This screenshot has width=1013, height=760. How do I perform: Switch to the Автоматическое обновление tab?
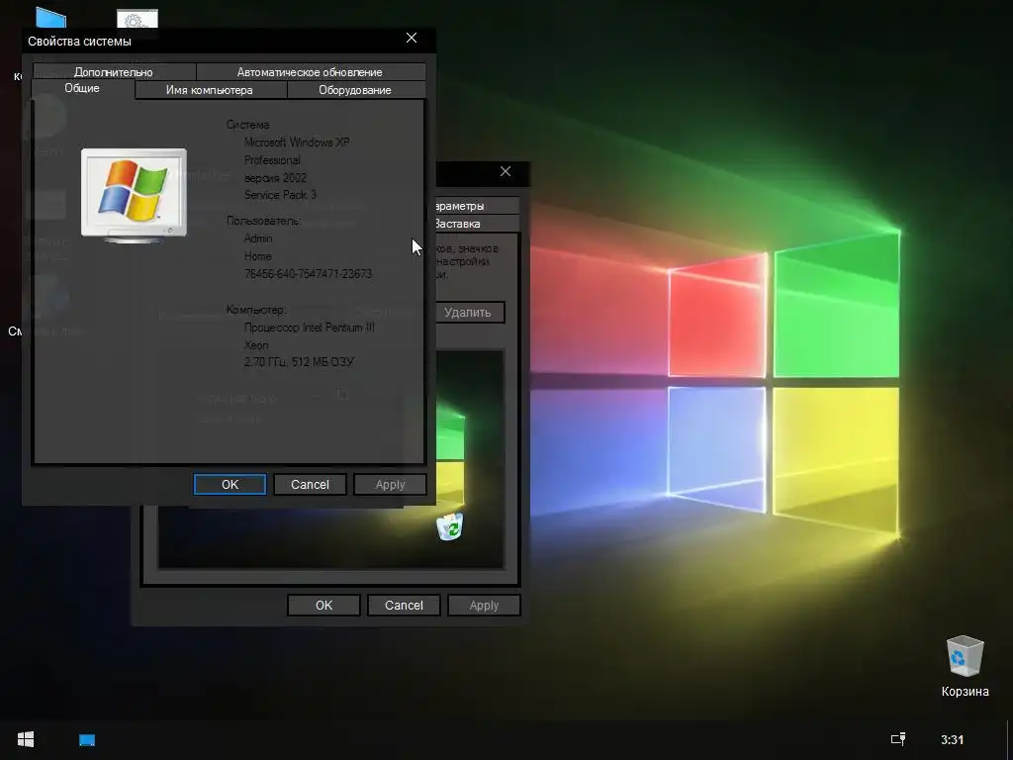pyautogui.click(x=310, y=71)
